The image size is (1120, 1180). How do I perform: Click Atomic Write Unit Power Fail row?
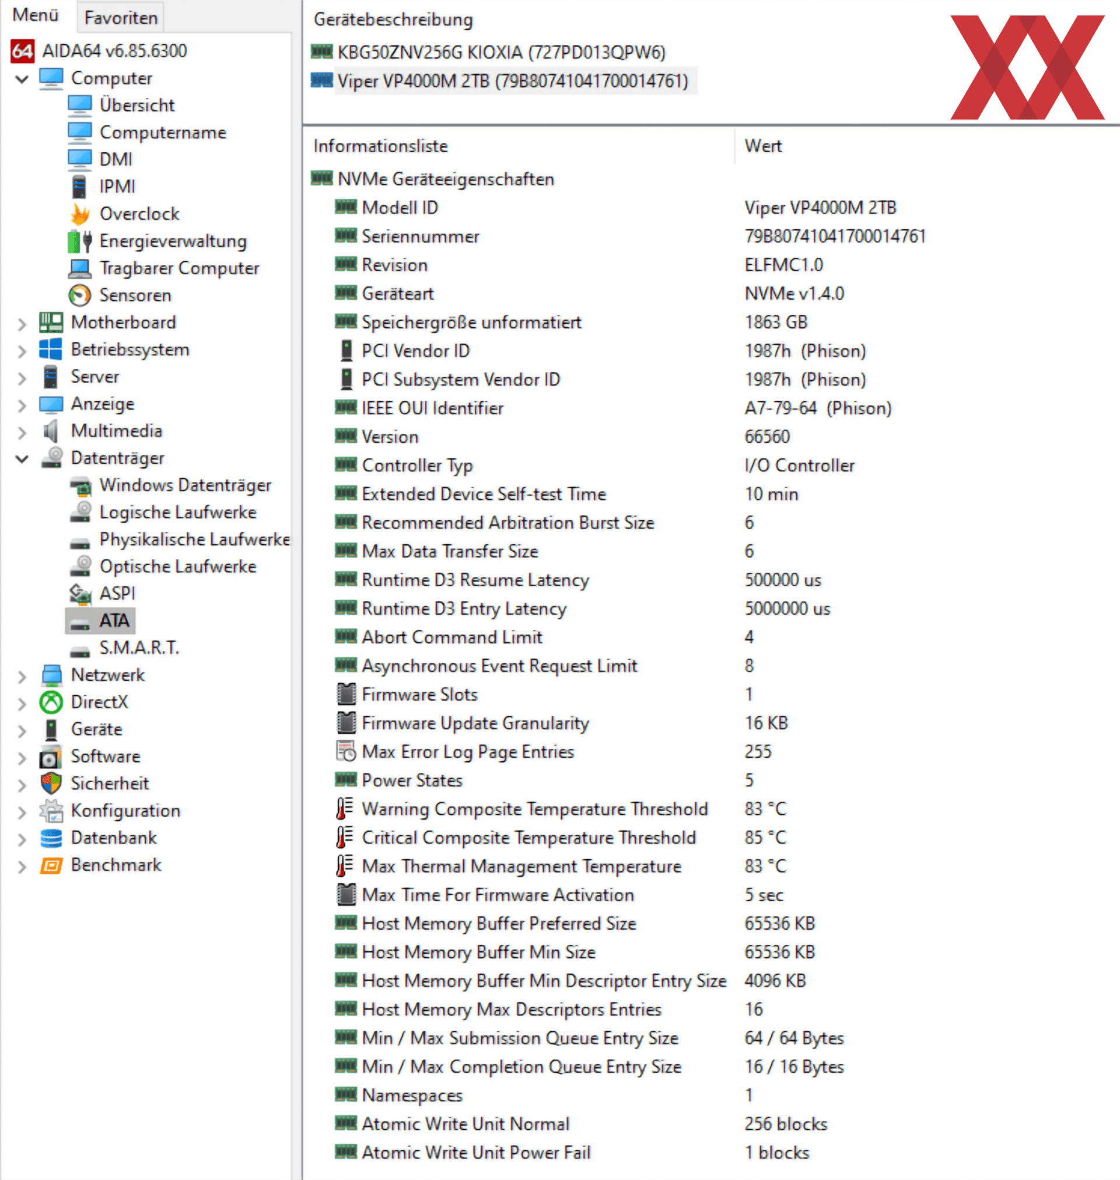[572, 1154]
